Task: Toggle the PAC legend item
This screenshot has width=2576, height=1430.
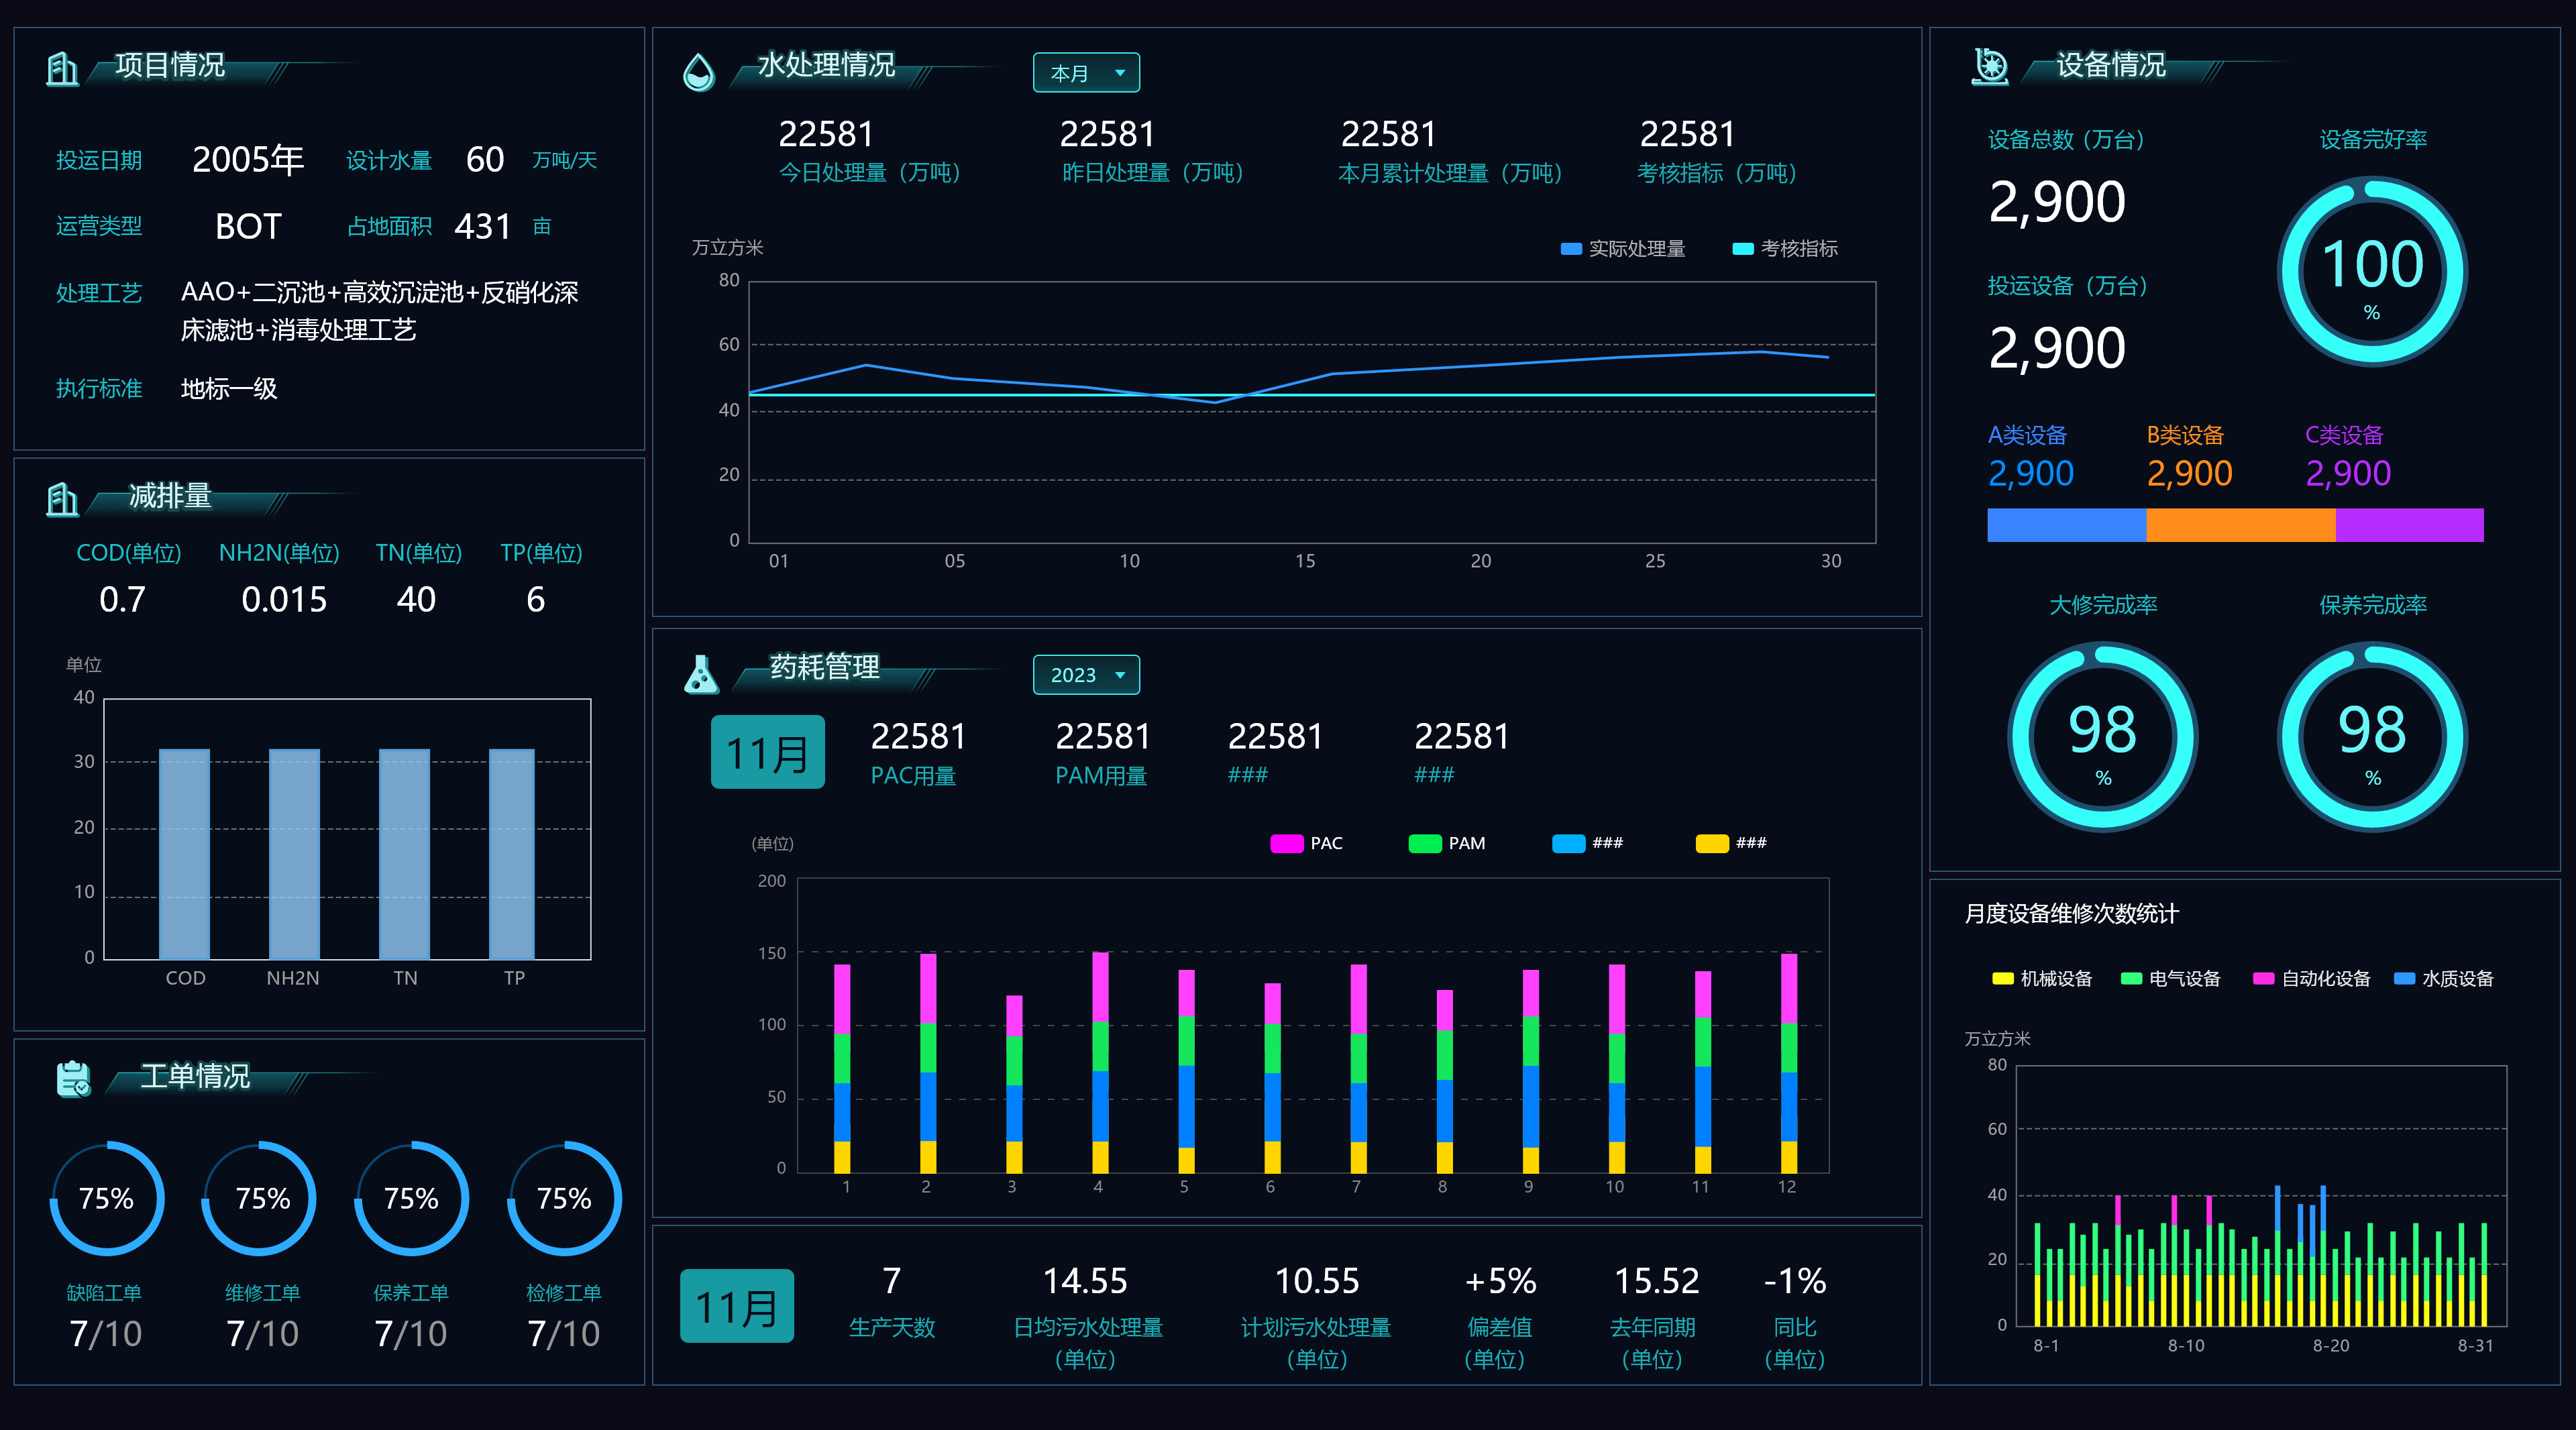Action: [x=1306, y=843]
